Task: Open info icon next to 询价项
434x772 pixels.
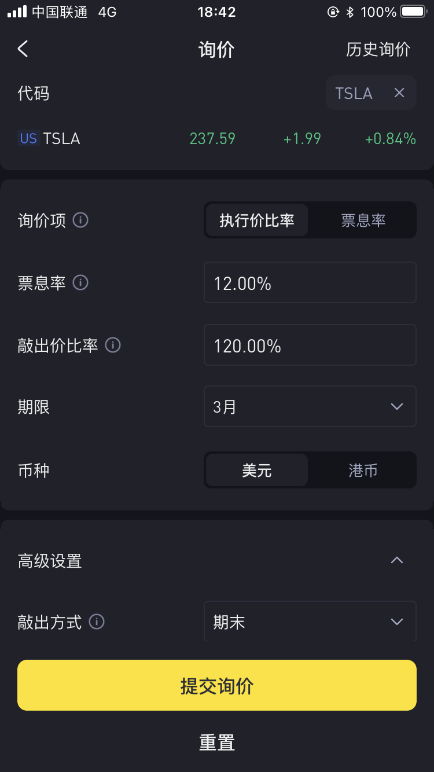Action: pos(80,220)
